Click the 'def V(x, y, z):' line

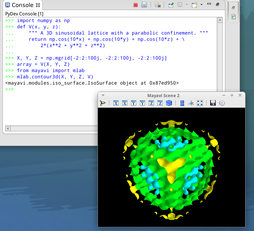coord(39,27)
